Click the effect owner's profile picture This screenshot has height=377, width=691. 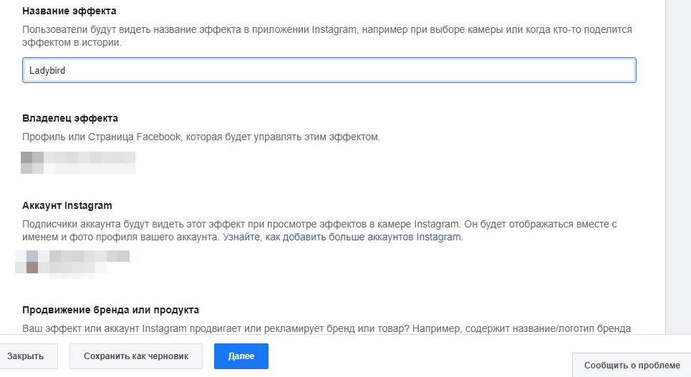tap(32, 162)
